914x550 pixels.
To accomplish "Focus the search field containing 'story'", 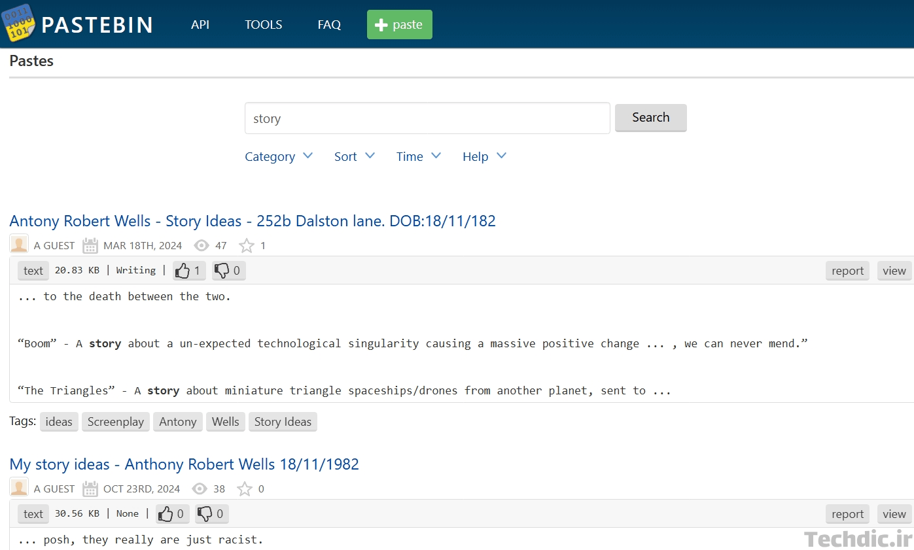I will pos(427,118).
